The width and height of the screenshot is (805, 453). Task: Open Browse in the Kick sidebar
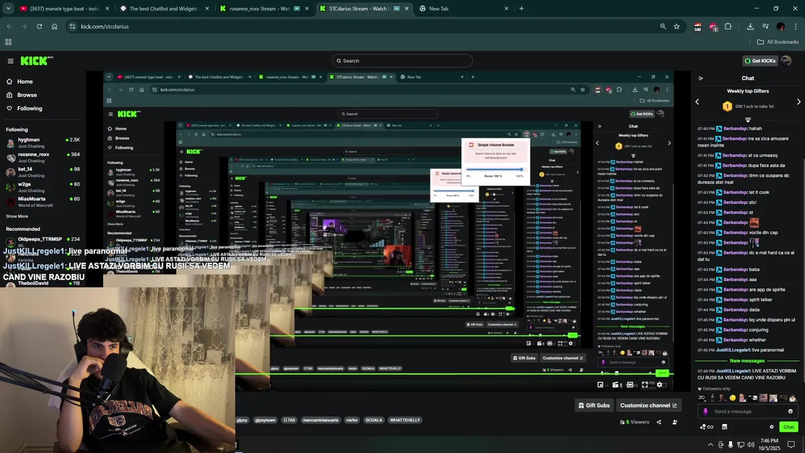[22, 95]
